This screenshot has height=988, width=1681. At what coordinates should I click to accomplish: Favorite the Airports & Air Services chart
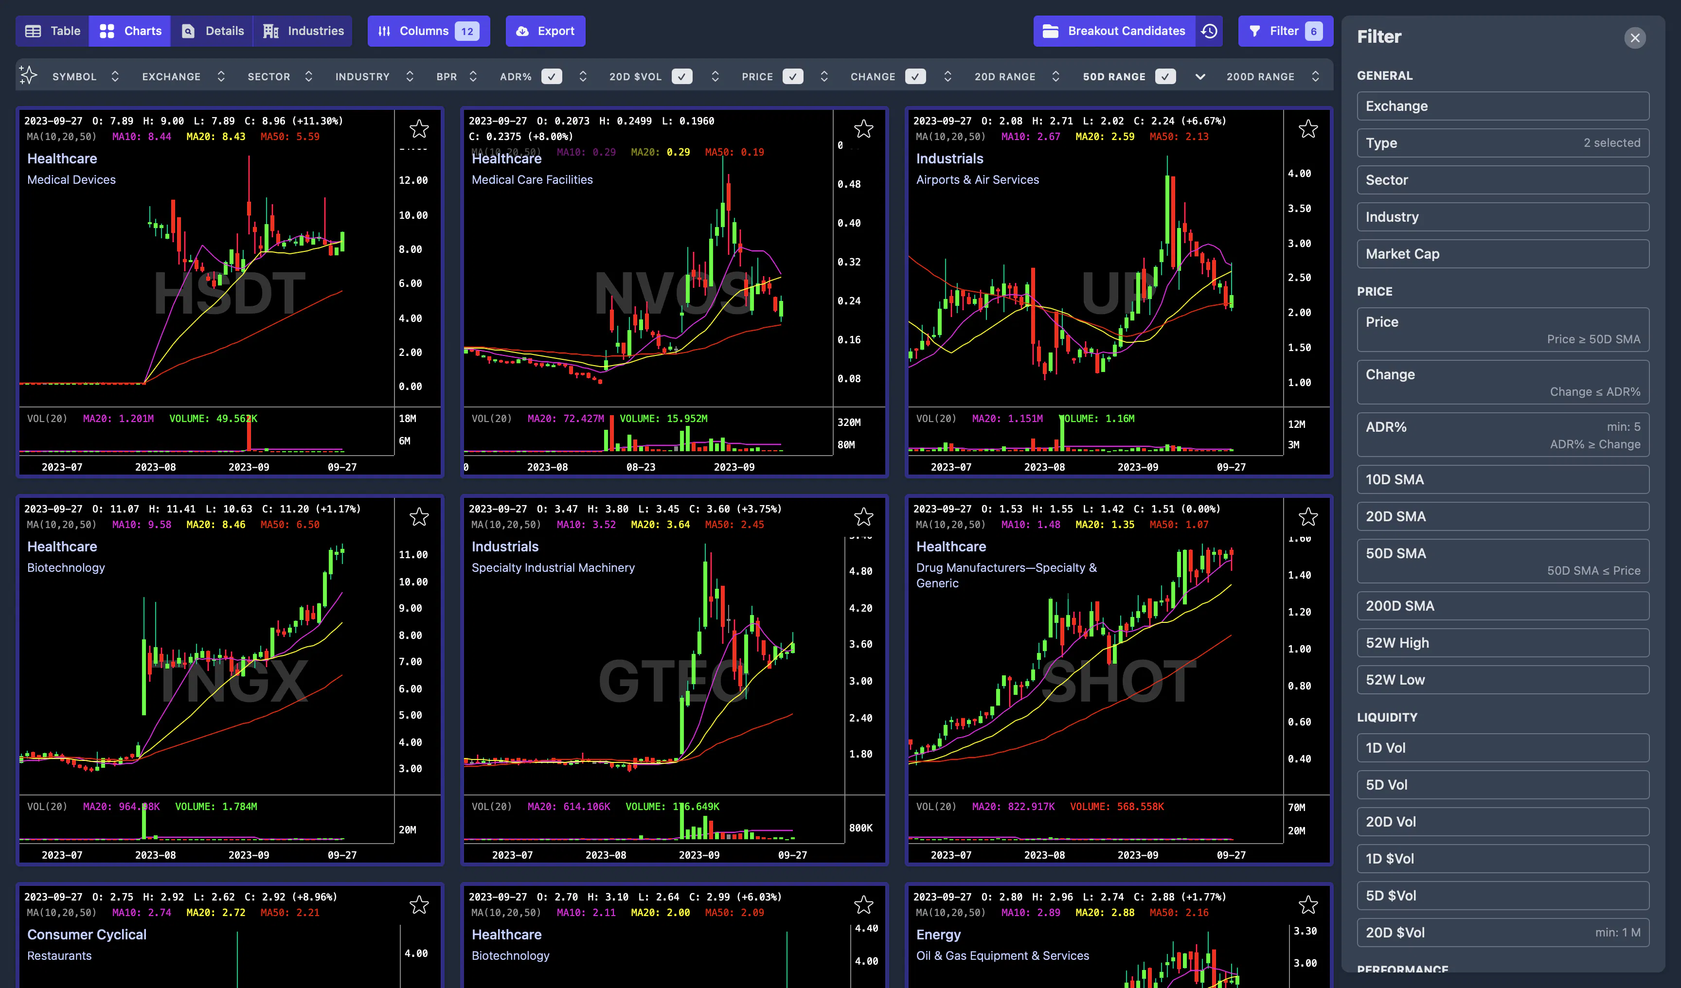click(x=1307, y=129)
